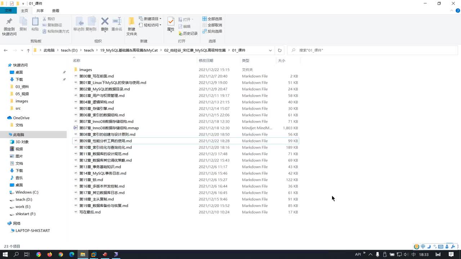Open the recent locations dropdown arrow
The height and width of the screenshot is (259, 461).
(22, 50)
